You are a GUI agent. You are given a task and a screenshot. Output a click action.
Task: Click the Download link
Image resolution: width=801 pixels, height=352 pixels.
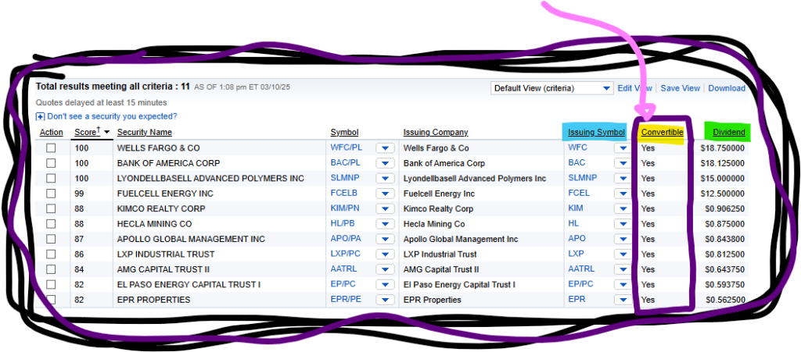(727, 88)
